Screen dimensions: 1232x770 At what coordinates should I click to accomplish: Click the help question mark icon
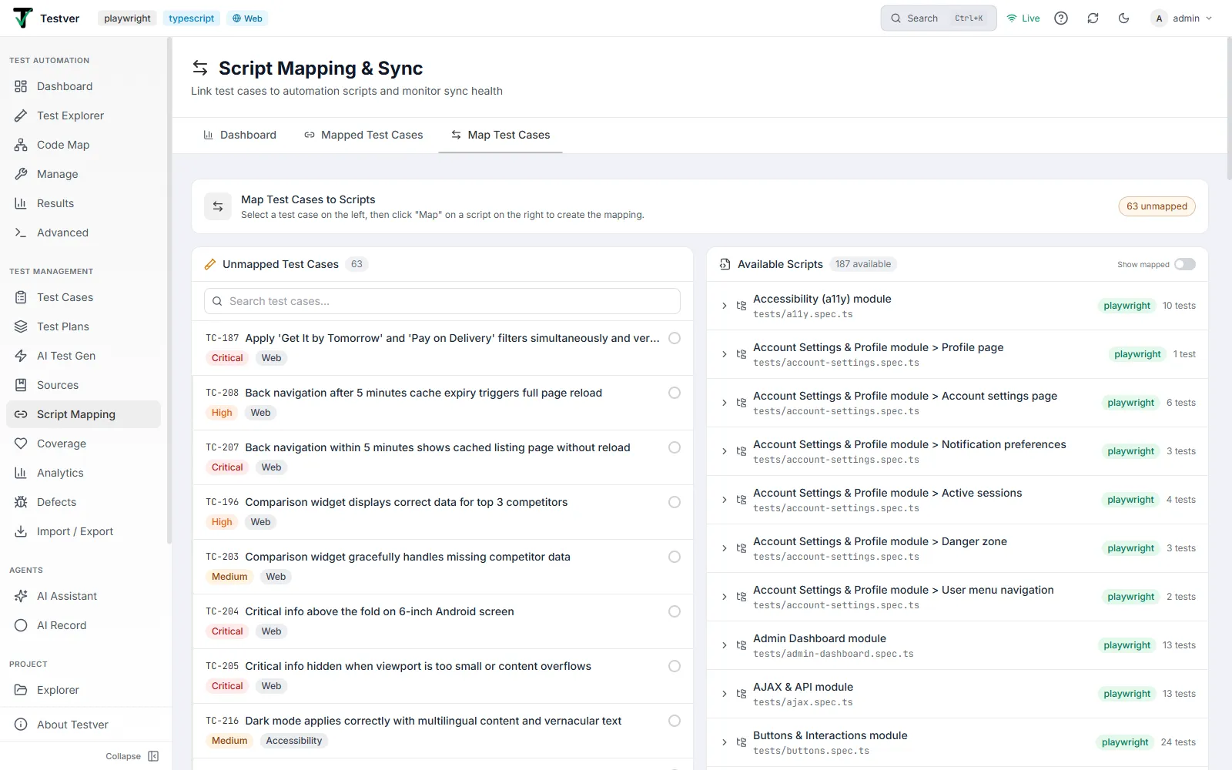pos(1061,18)
